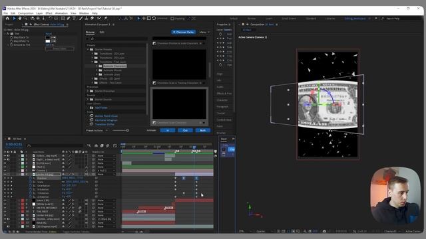Select the Zoom magnifier tool
Viewport: 426px width, 239px height.
[25, 19]
